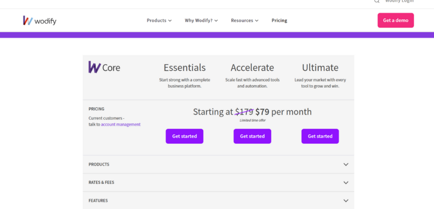This screenshot has height=209, width=434.
Task: Click the 'Limited time offer' note
Action: click(253, 120)
